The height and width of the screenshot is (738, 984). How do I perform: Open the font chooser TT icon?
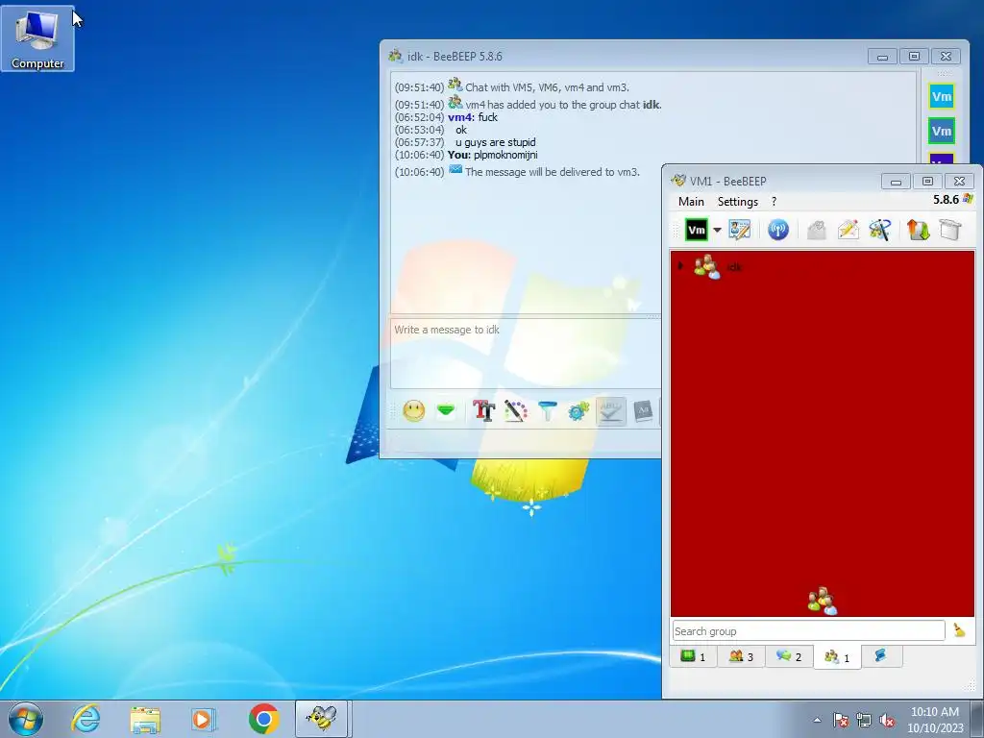click(484, 411)
